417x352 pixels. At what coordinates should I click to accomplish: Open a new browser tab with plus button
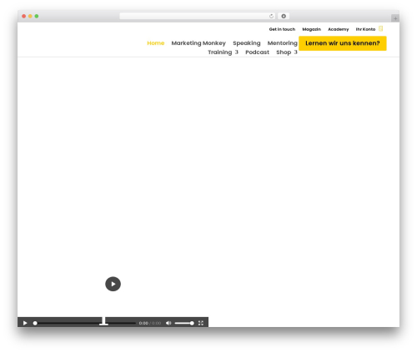(395, 18)
